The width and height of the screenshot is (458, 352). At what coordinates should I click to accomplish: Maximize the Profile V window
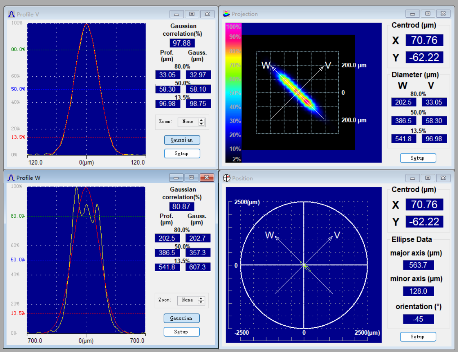(192, 14)
